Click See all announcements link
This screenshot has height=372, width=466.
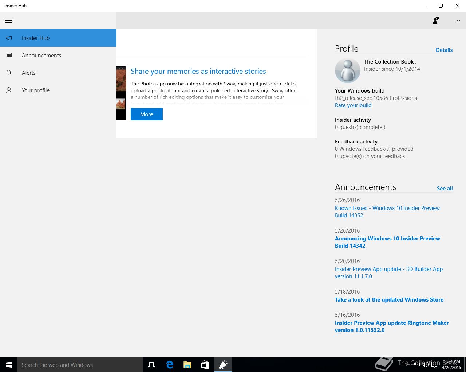(x=445, y=189)
